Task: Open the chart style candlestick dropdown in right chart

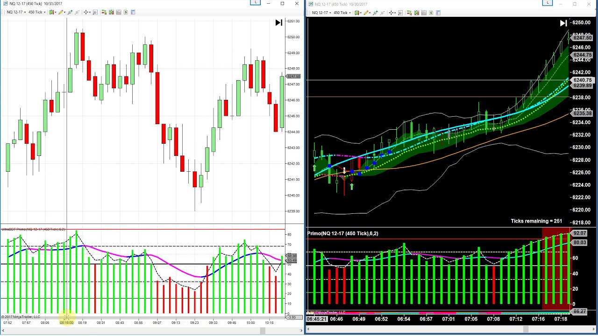Action: (358, 13)
